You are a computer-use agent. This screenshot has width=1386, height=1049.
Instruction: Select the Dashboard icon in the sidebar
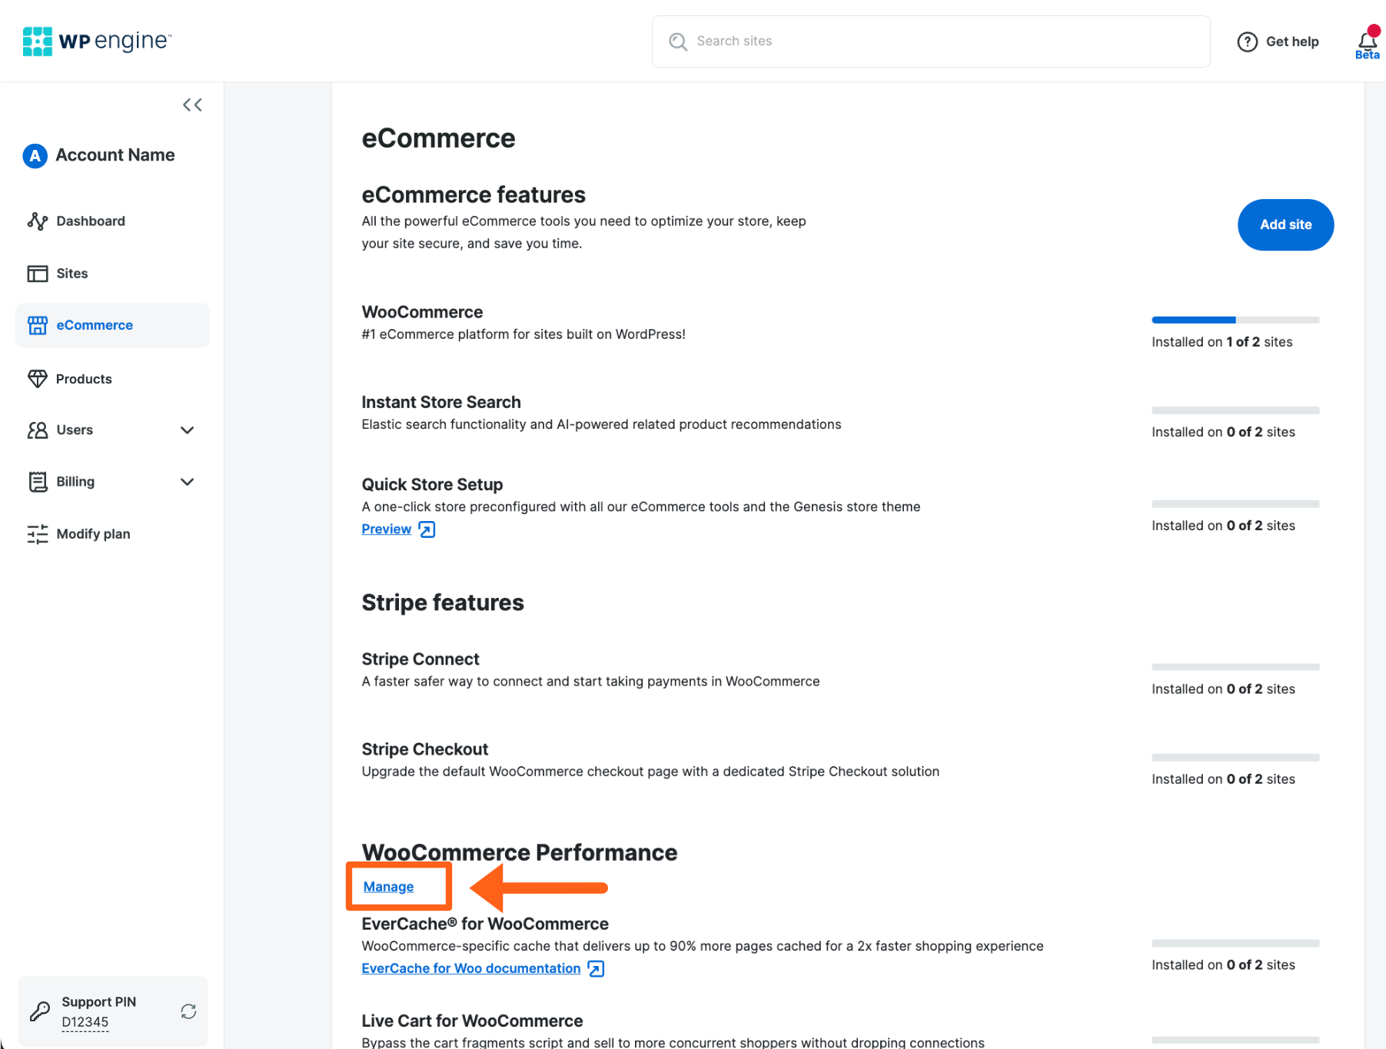pyautogui.click(x=38, y=221)
